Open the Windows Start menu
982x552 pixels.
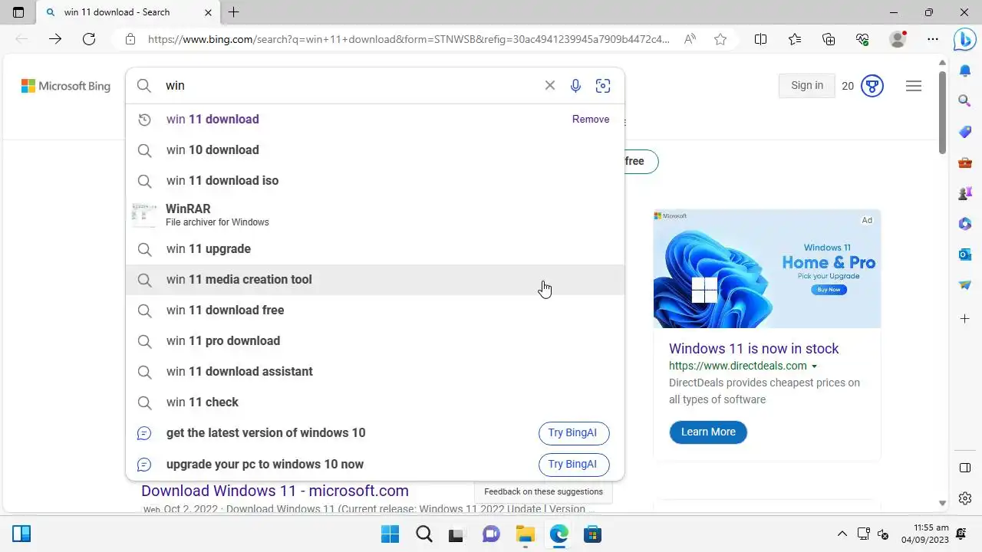coord(390,534)
